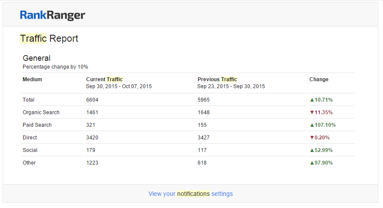The image size is (383, 208).
Task: Click the red down arrow for Direct
Action: (312, 138)
